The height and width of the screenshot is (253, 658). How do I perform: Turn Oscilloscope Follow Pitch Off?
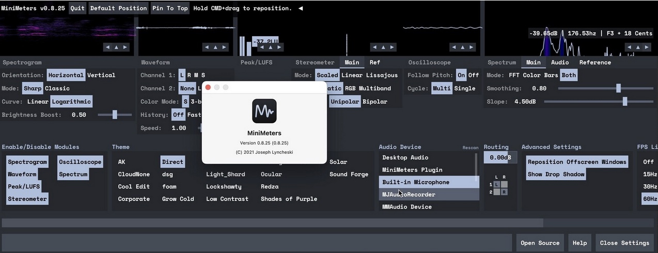pos(473,75)
